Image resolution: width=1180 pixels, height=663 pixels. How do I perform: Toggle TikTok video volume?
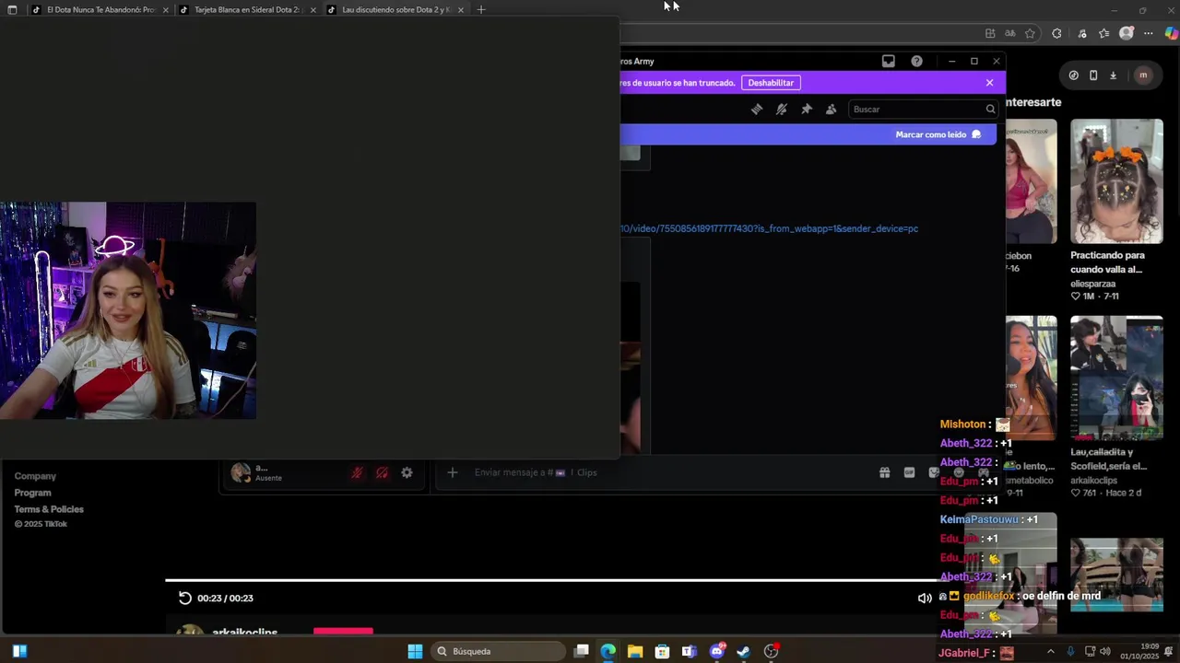(x=925, y=598)
